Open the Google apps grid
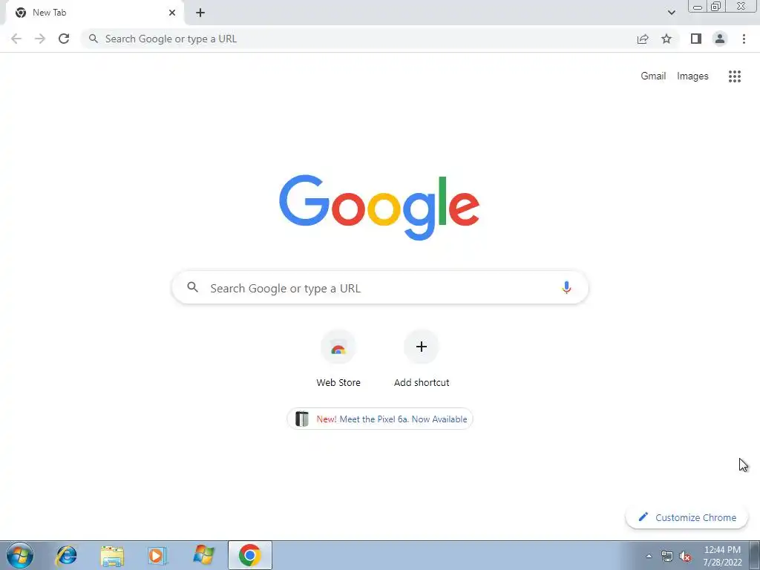This screenshot has width=760, height=570. point(735,76)
